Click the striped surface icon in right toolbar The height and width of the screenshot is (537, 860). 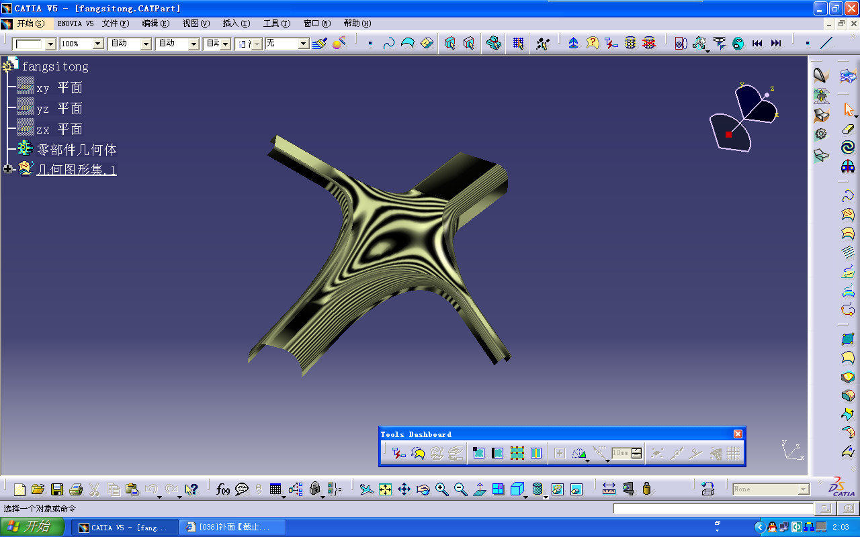pyautogui.click(x=848, y=252)
